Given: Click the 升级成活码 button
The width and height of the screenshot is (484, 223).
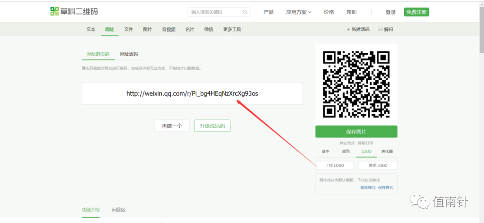Looking at the screenshot, I should coord(212,126).
